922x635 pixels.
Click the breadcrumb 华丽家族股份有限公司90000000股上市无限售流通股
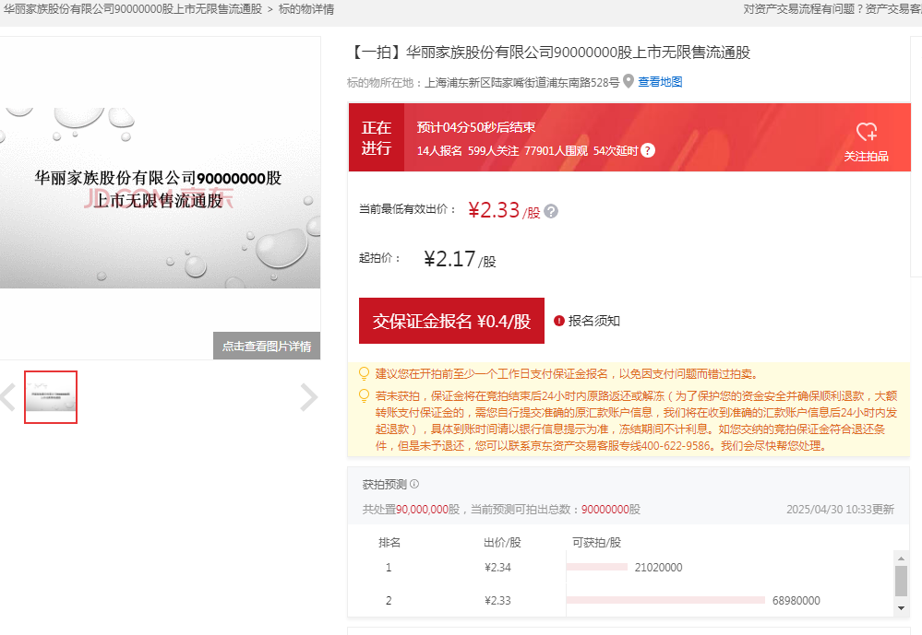(133, 9)
